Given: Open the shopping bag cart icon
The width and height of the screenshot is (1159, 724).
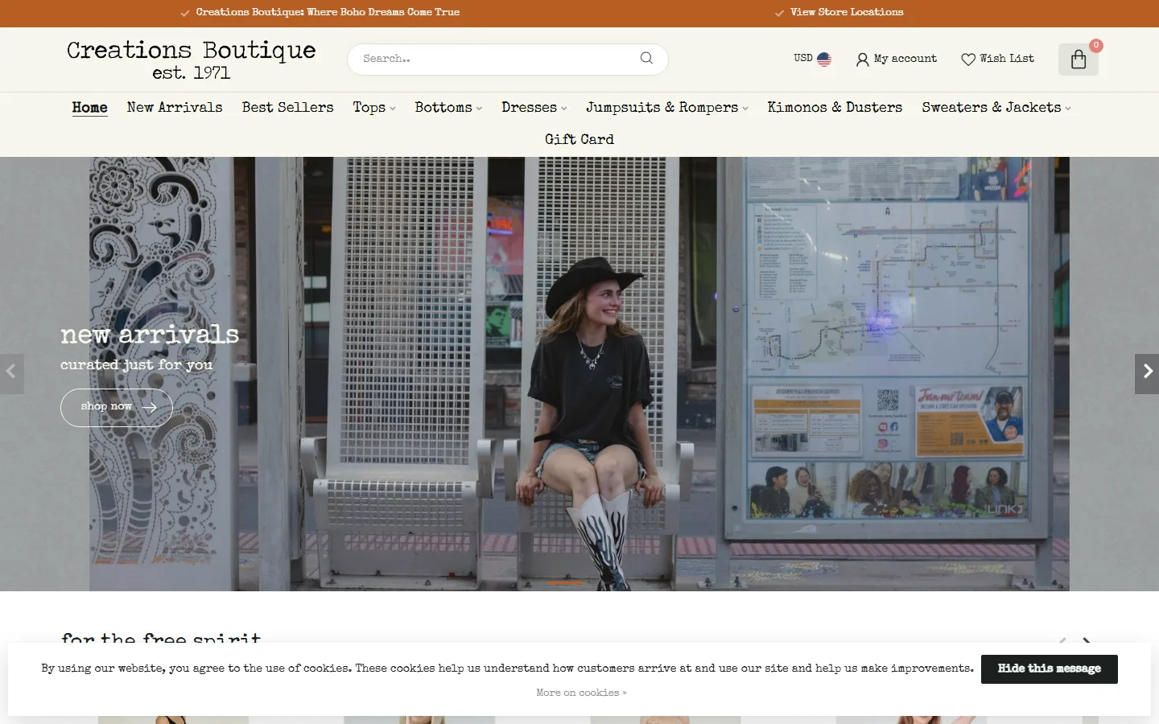Looking at the screenshot, I should point(1079,59).
